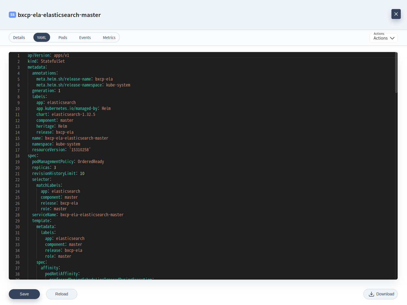Click replicas: 3 line

point(44,168)
